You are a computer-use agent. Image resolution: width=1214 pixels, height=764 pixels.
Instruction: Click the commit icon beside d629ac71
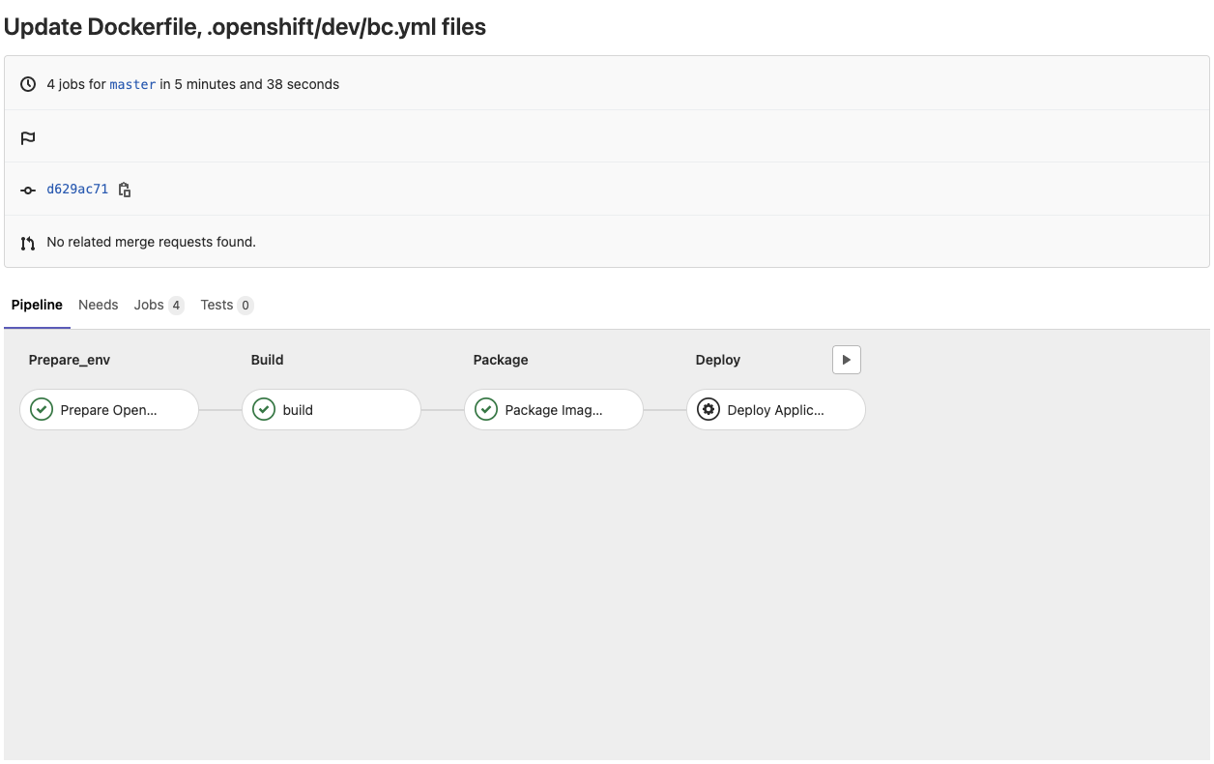pyautogui.click(x=28, y=190)
